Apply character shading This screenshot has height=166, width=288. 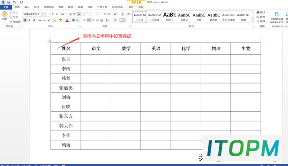click(73, 20)
